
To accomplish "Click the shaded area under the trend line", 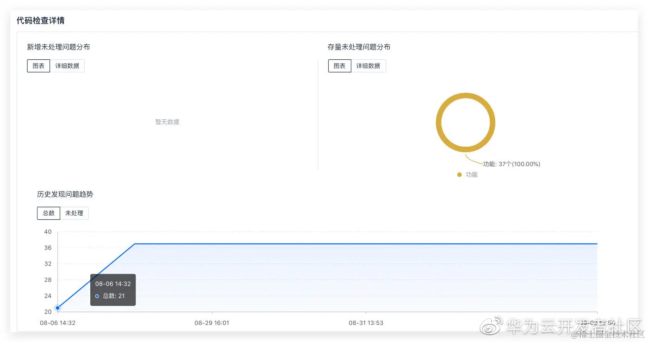I will [324, 278].
